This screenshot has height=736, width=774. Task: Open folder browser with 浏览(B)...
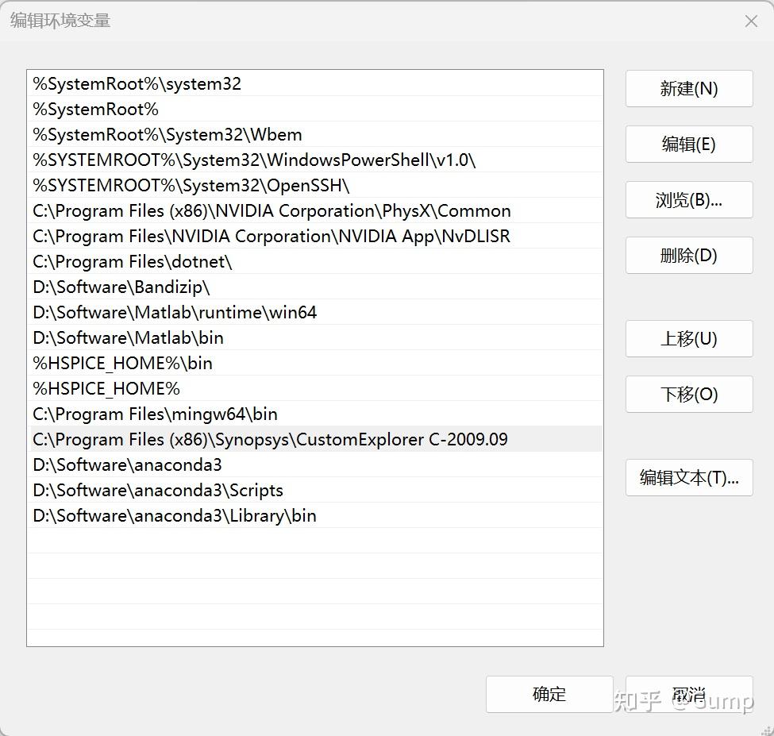pyautogui.click(x=689, y=200)
